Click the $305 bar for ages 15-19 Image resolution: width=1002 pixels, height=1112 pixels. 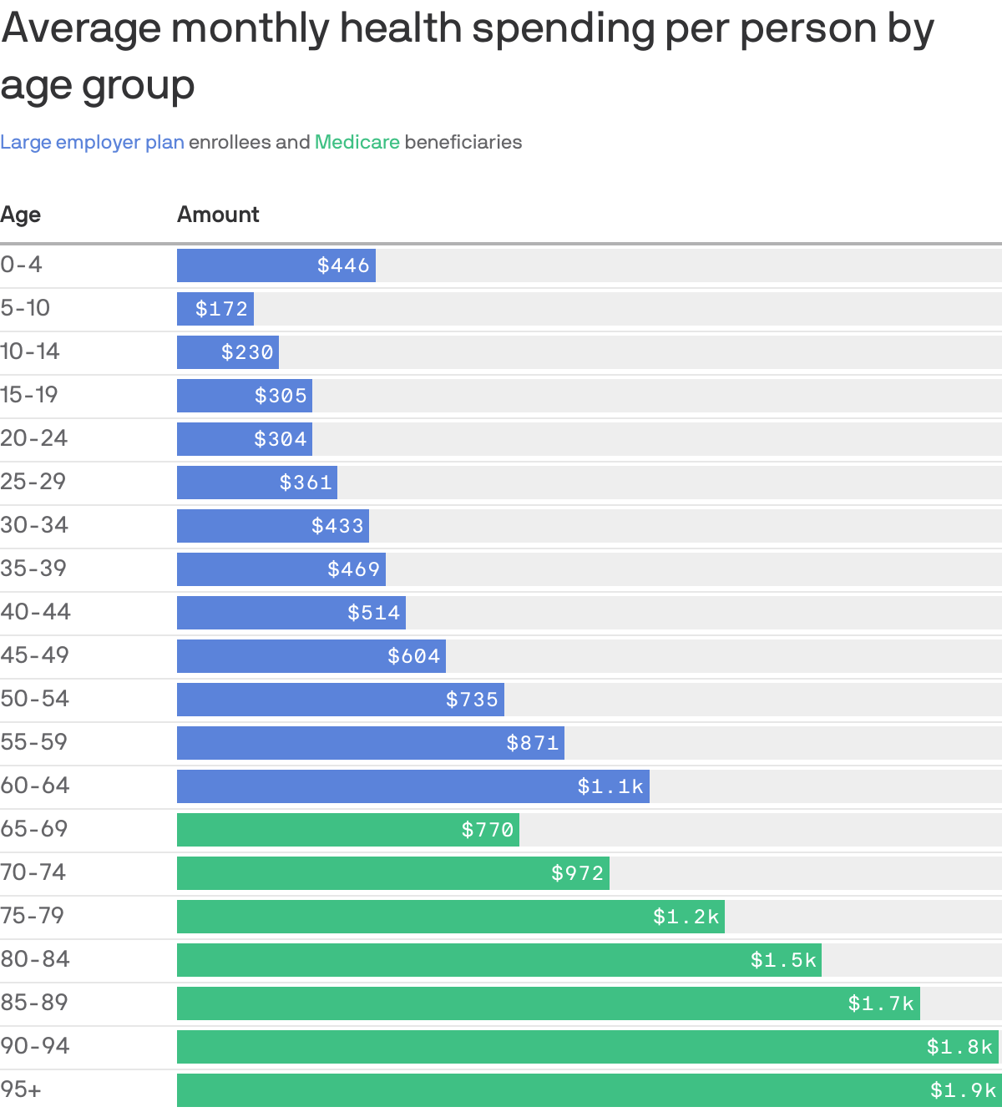pyautogui.click(x=244, y=396)
